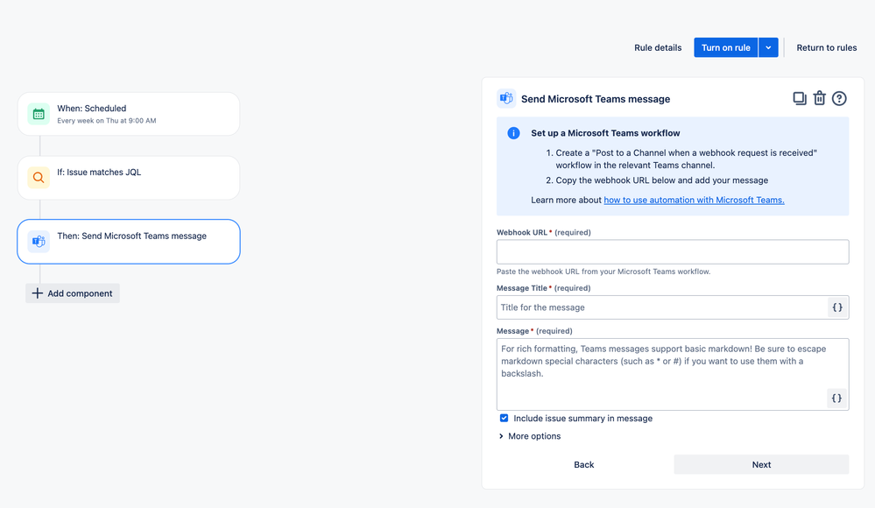Open the dropdown arrow beside Turn on rule

pyautogui.click(x=768, y=47)
